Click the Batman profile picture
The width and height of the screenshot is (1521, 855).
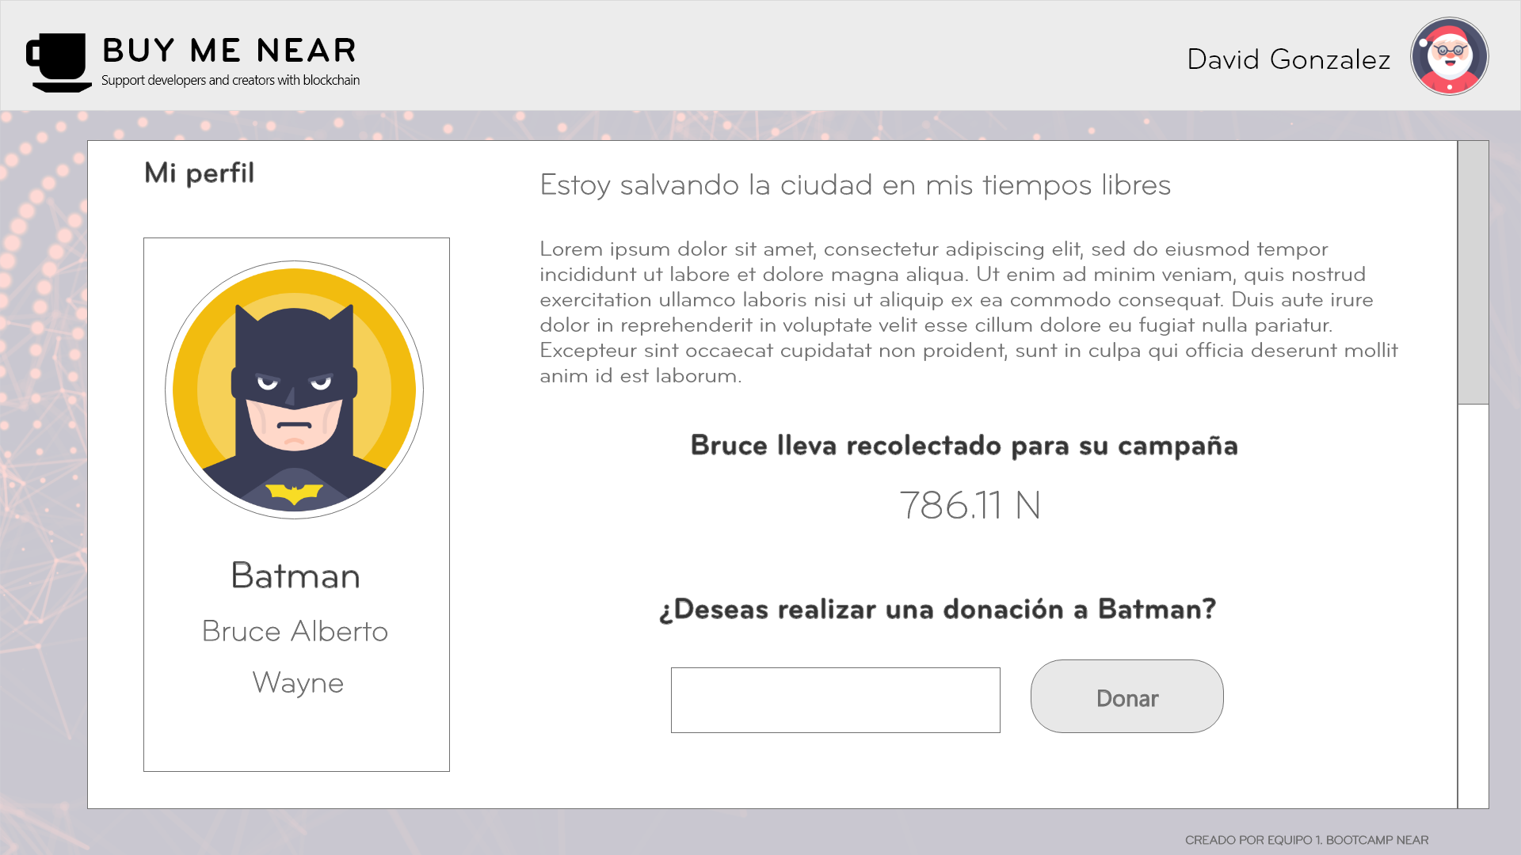pos(294,389)
